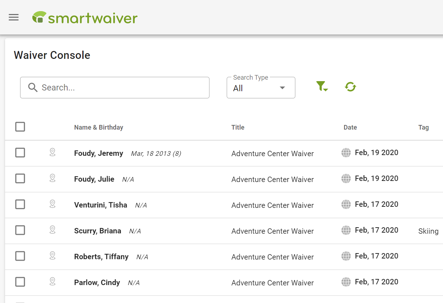Image resolution: width=443 pixels, height=303 pixels.
Task: Click the Skiing tag
Action: coord(428,231)
